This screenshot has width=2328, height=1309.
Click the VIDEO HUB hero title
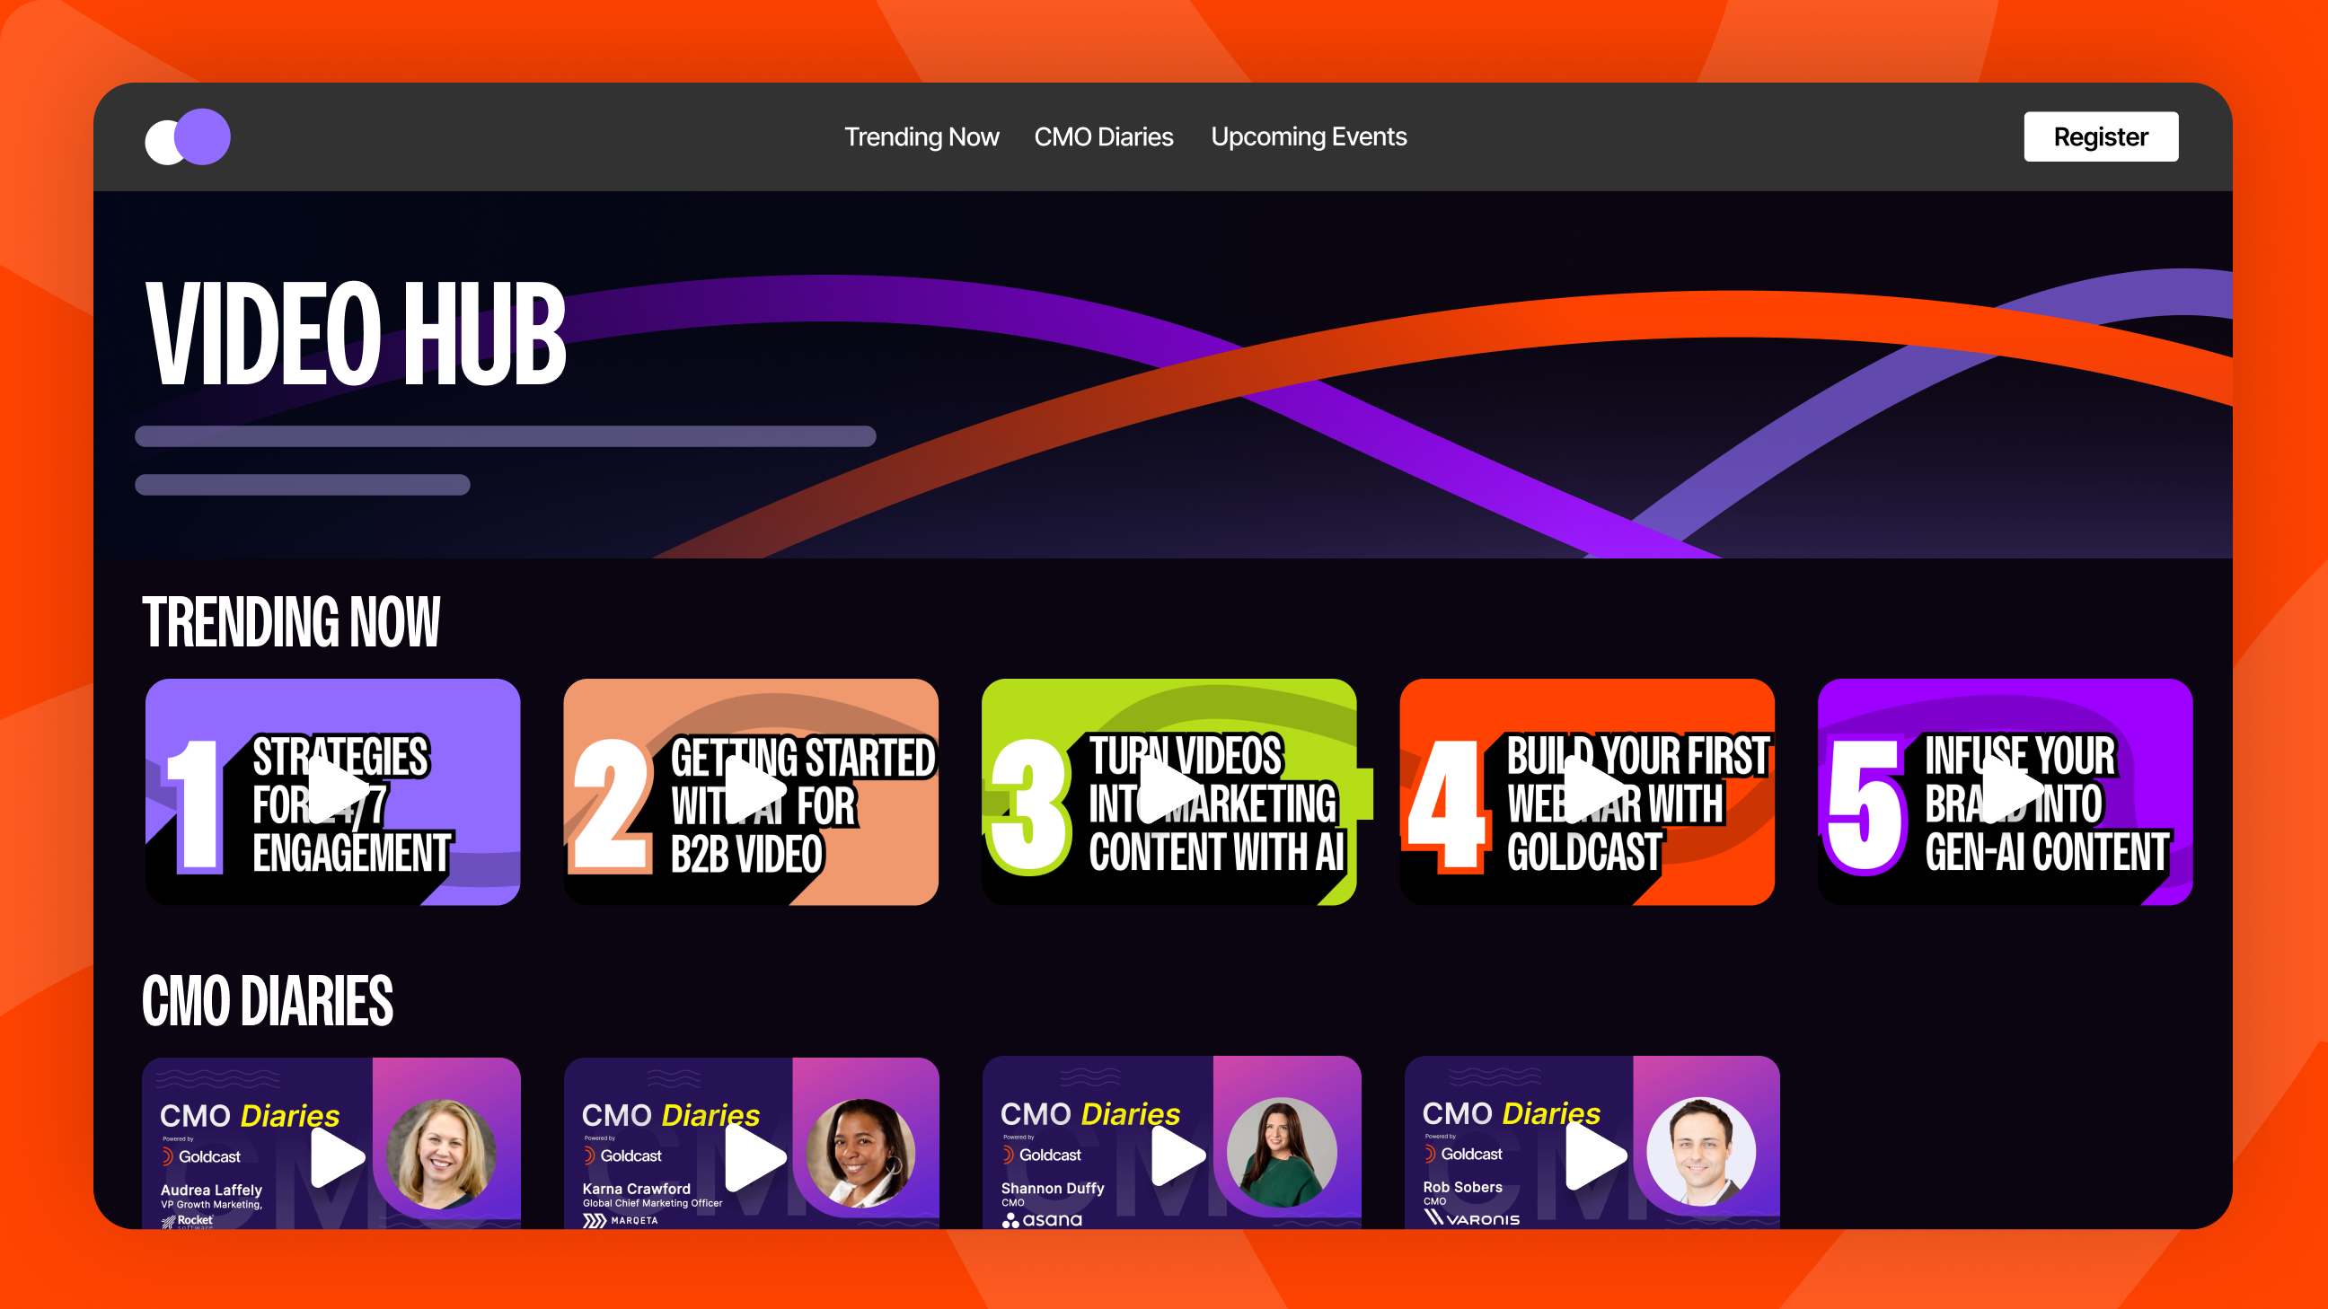356,333
